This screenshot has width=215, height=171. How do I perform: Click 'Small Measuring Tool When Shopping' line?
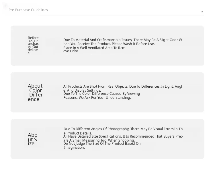(x=99, y=140)
